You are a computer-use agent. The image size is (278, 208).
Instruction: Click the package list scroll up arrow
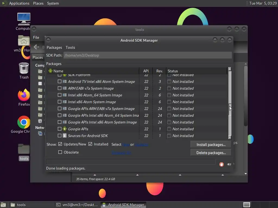[x=230, y=69]
